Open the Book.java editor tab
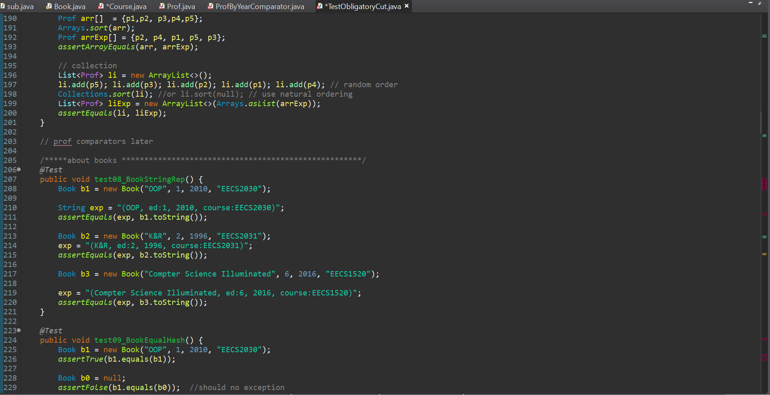This screenshot has height=395, width=770. tap(66, 6)
